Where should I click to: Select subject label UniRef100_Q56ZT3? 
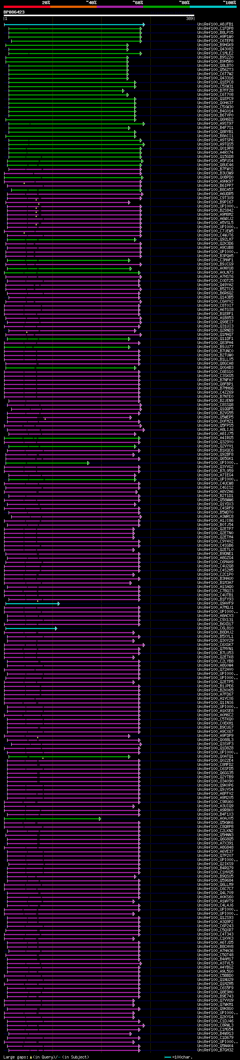(215, 70)
